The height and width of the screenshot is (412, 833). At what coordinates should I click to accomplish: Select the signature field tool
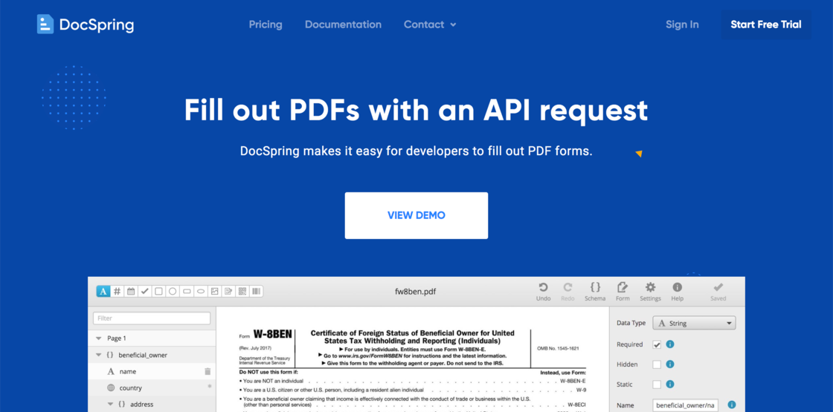[228, 291]
